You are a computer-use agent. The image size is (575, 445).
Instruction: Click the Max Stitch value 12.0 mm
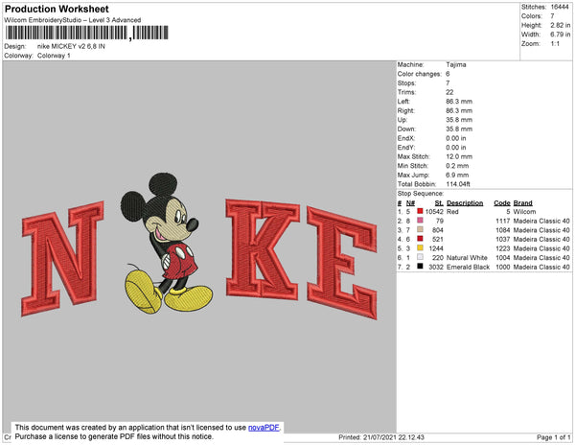(459, 156)
